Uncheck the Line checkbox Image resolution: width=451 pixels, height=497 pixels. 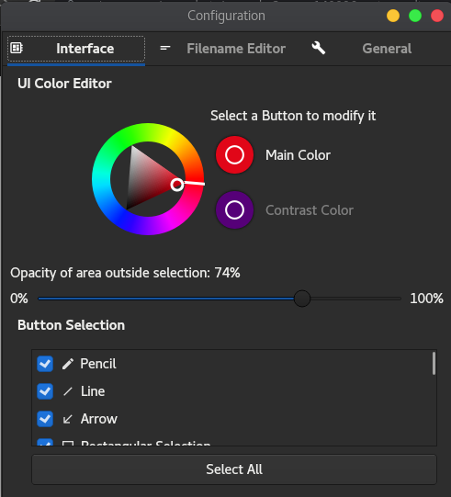pyautogui.click(x=45, y=391)
